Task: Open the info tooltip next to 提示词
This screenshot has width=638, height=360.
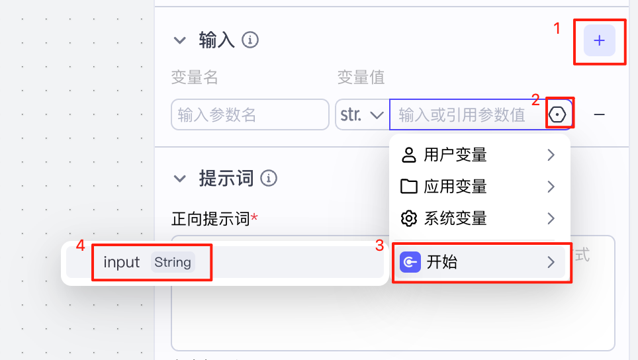Action: 269,178
